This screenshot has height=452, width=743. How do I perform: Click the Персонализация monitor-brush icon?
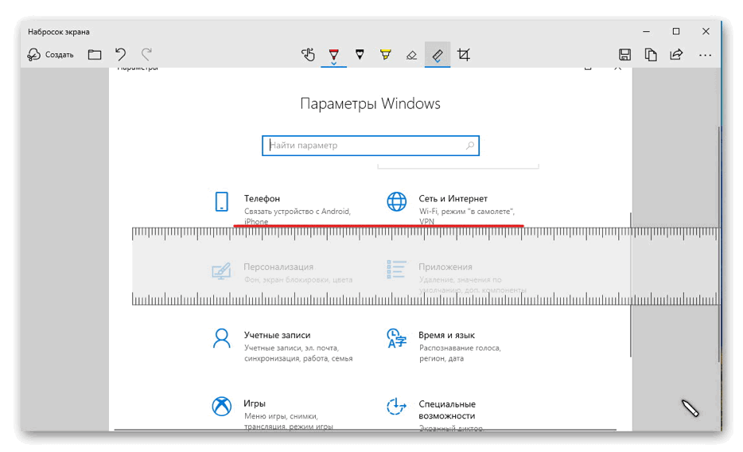tap(221, 271)
